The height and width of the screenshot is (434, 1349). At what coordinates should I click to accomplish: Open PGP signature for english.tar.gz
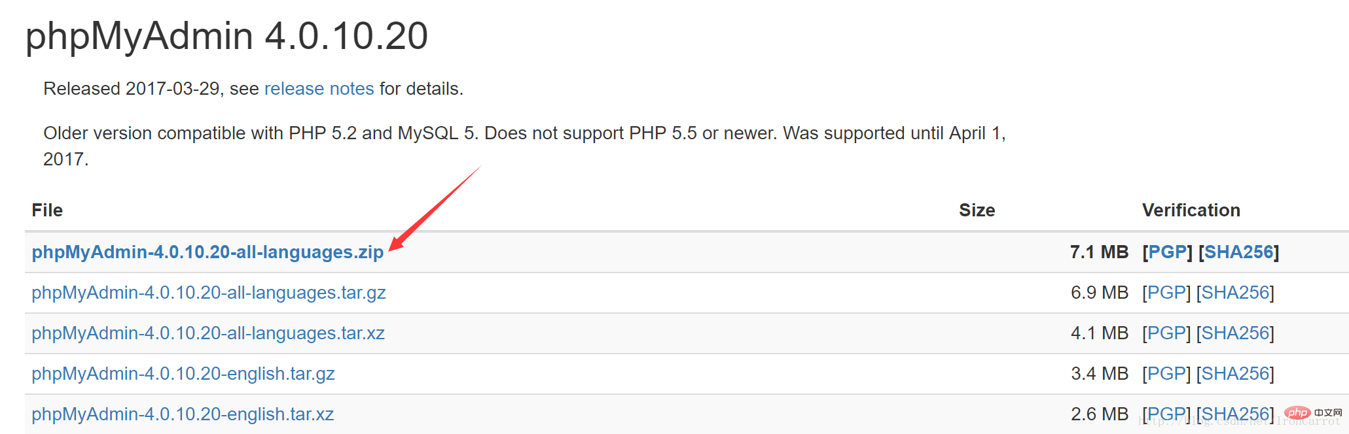1166,374
